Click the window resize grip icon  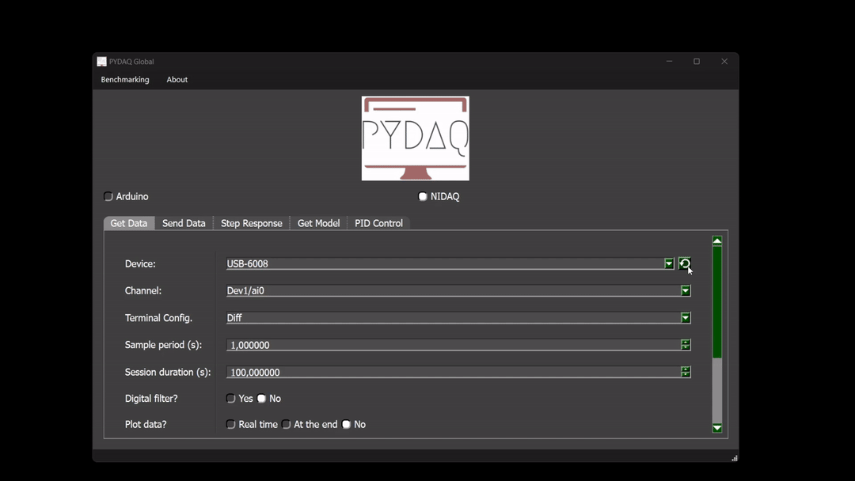pos(735,457)
